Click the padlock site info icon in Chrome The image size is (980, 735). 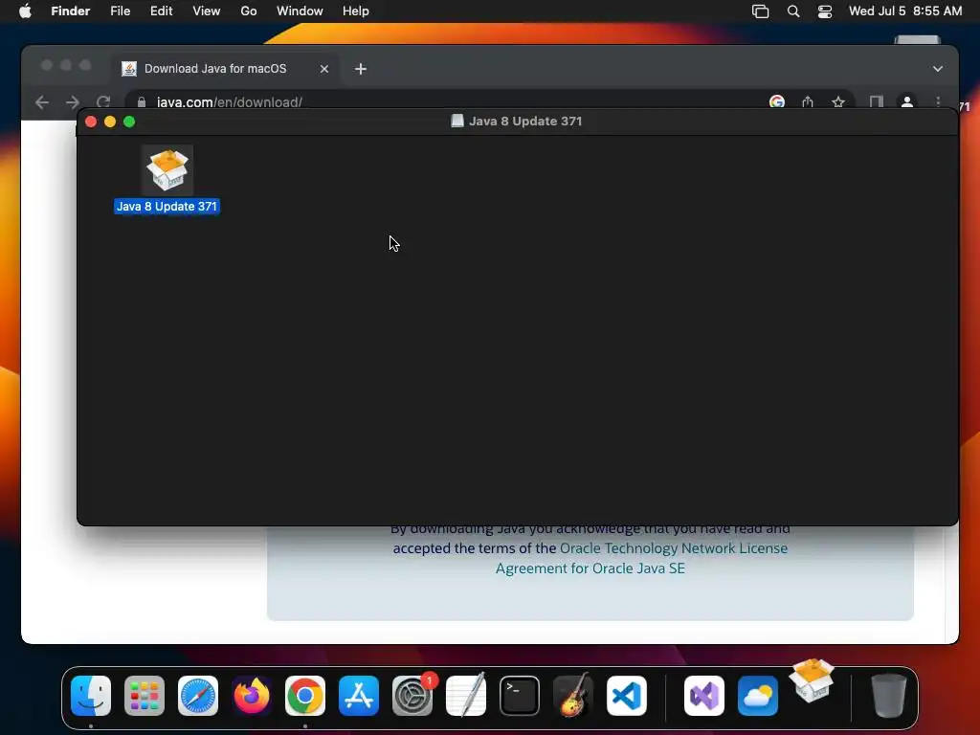point(142,102)
